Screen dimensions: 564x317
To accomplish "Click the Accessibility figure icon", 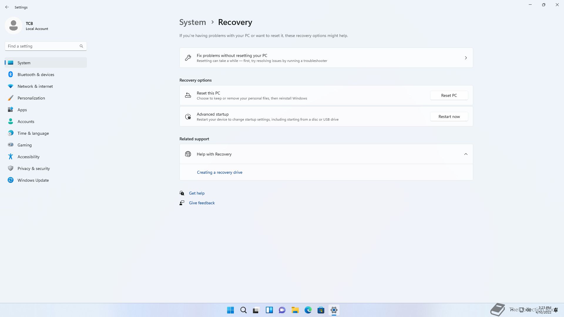I will pyautogui.click(x=11, y=157).
